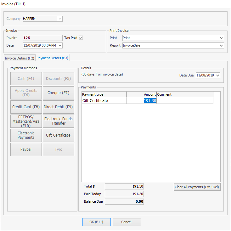Switch to Invoice Details (F2) tab
Image resolution: width=231 pixels, height=231 pixels.
coord(20,58)
